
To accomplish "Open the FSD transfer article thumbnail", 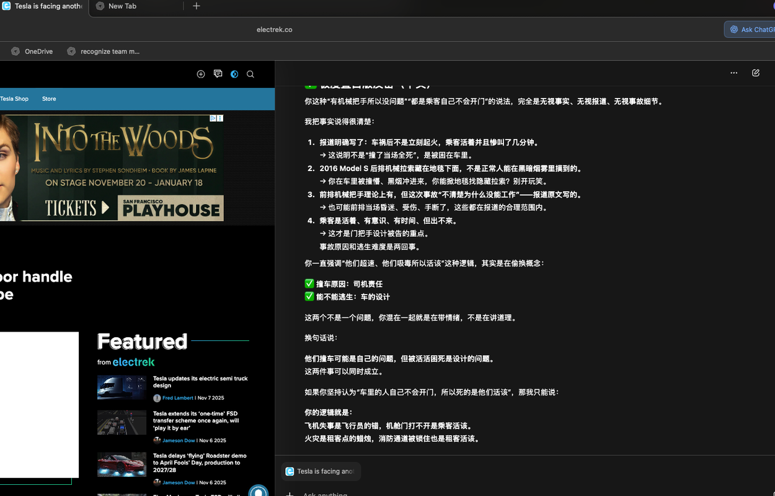I will point(122,422).
